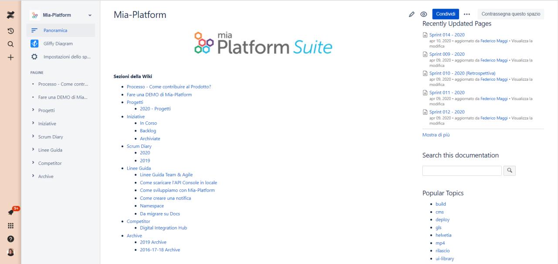Expand Archive in the sidebar tree
The image size is (558, 264).
(x=33, y=176)
